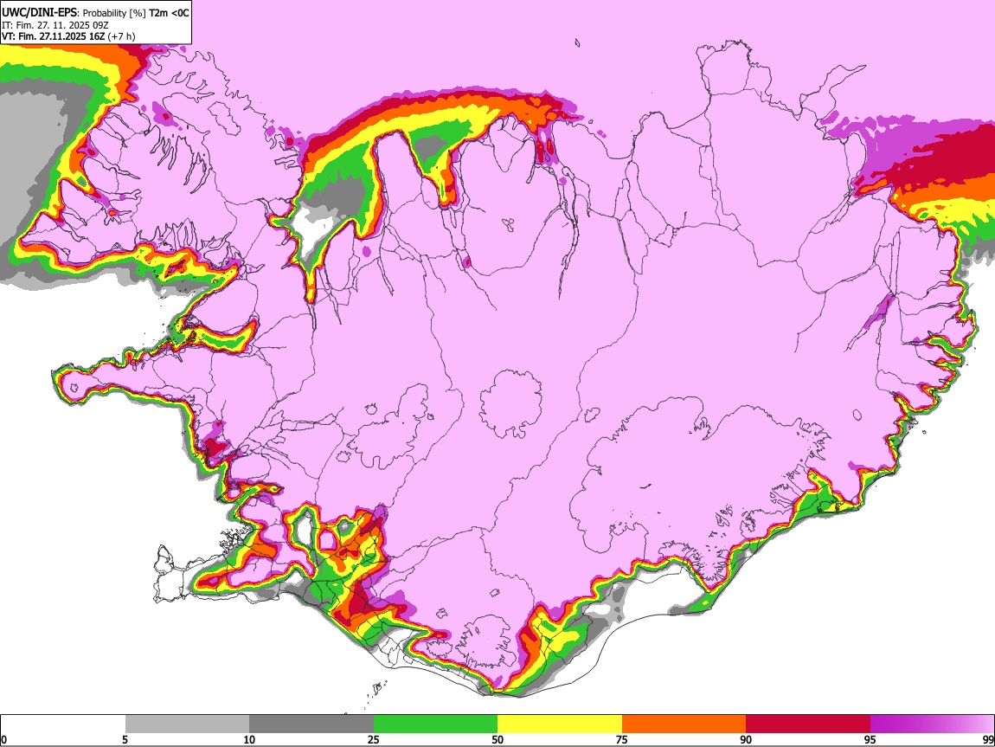
Task: Click the '(+7 h)' forecast offset text
Action: pos(121,36)
